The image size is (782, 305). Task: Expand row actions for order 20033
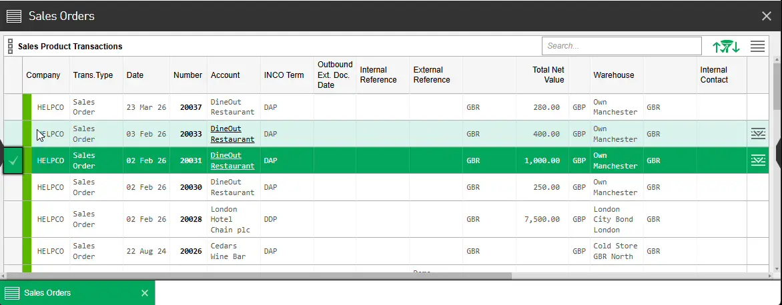757,134
